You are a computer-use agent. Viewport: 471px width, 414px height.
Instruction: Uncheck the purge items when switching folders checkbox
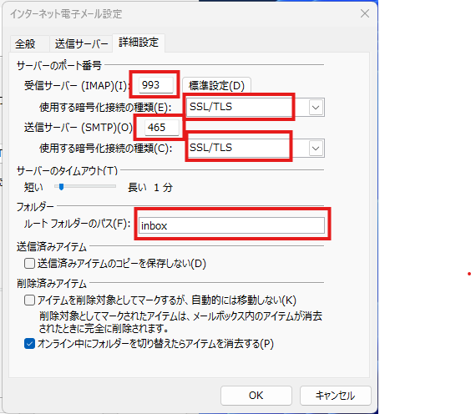[29, 344]
